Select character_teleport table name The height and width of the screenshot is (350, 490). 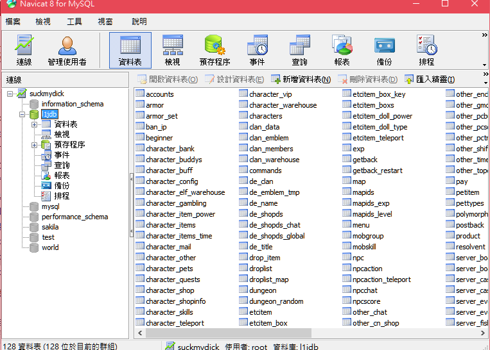175,323
